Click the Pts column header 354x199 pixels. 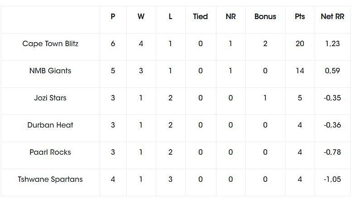[300, 17]
